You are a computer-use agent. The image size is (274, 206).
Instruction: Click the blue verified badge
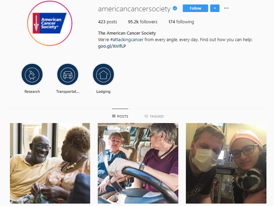point(175,8)
